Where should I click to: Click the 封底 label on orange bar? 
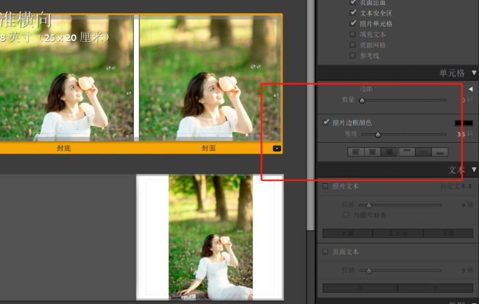[64, 148]
